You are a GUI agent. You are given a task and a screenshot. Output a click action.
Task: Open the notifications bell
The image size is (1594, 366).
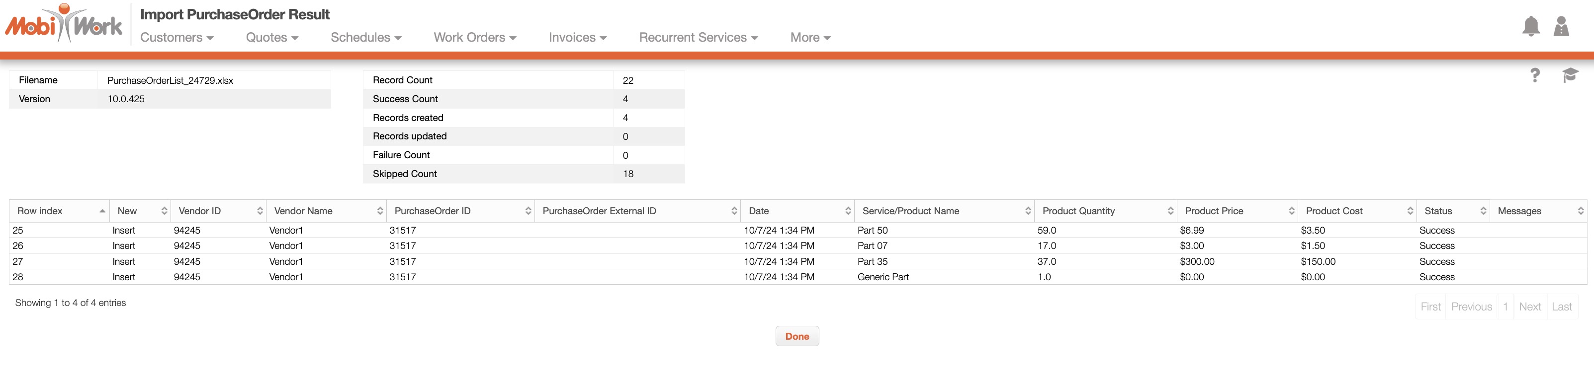pos(1530,26)
